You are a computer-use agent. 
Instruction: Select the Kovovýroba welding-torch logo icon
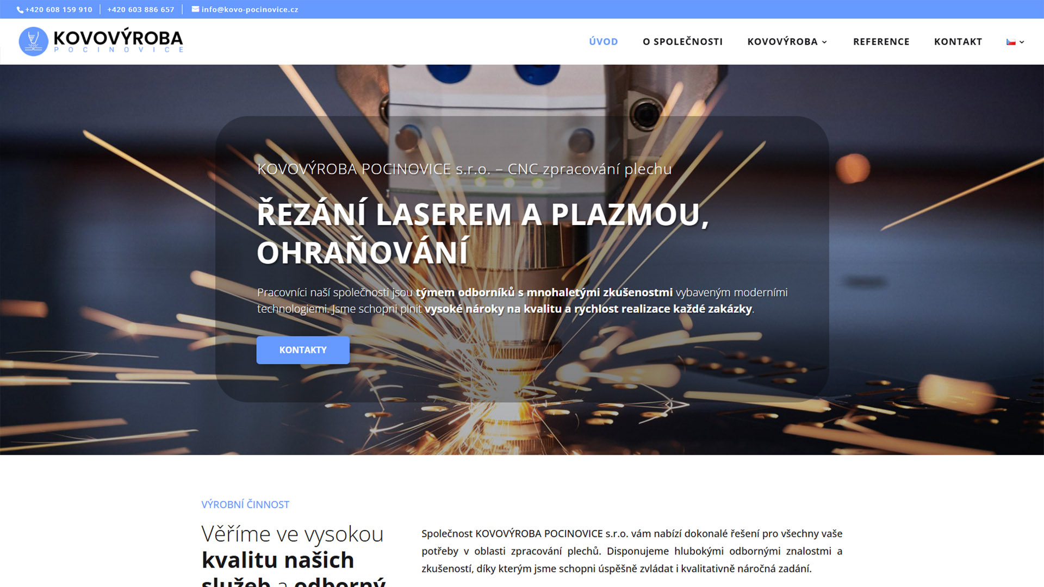[x=34, y=41]
